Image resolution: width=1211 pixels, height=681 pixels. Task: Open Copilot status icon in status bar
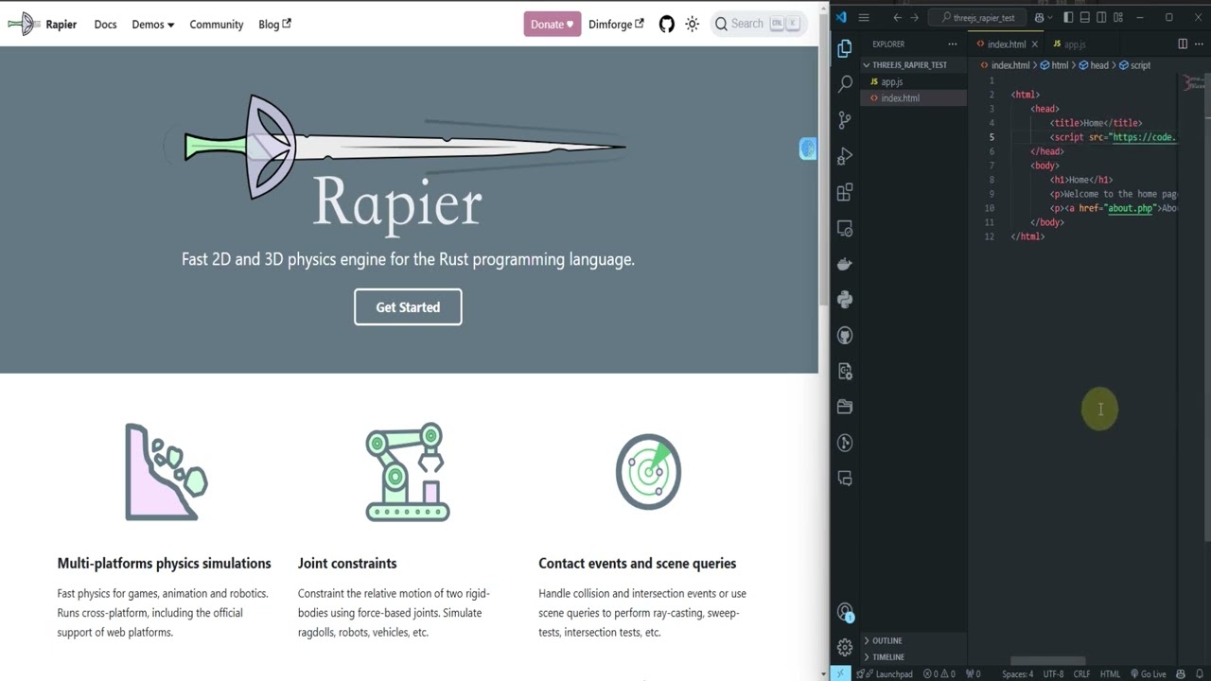(1181, 674)
